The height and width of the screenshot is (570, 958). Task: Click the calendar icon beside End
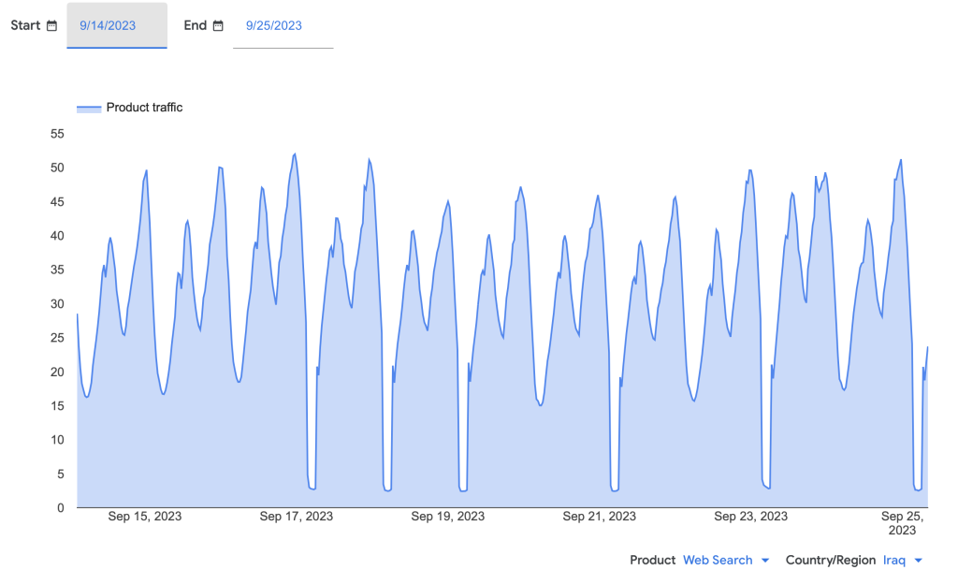tap(218, 26)
